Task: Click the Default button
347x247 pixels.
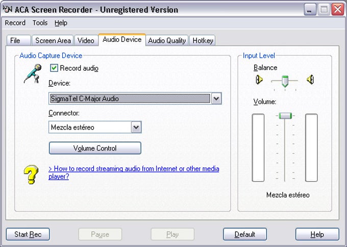Action: coord(245,234)
